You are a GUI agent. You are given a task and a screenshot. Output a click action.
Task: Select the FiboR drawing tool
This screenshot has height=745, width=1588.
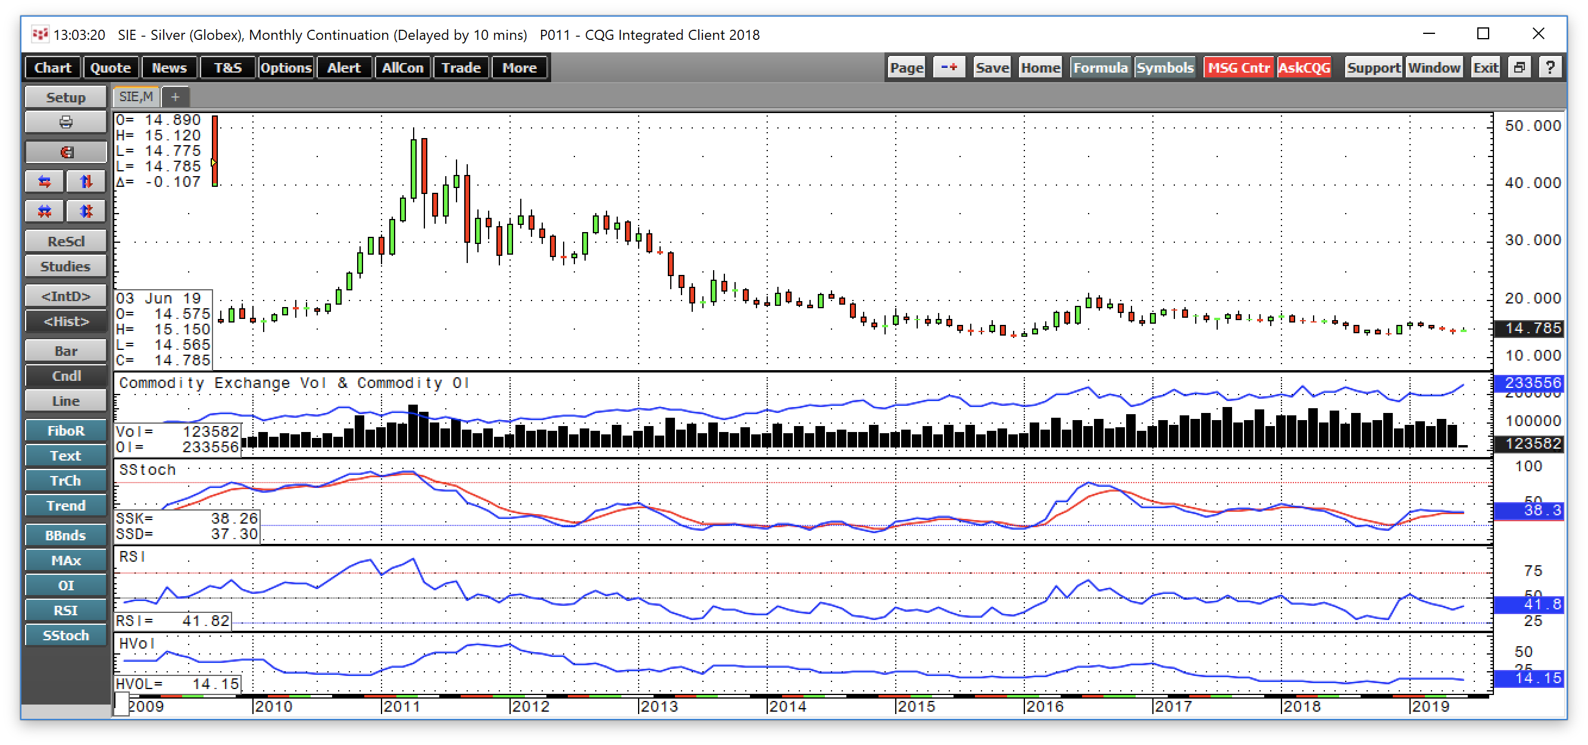click(66, 430)
